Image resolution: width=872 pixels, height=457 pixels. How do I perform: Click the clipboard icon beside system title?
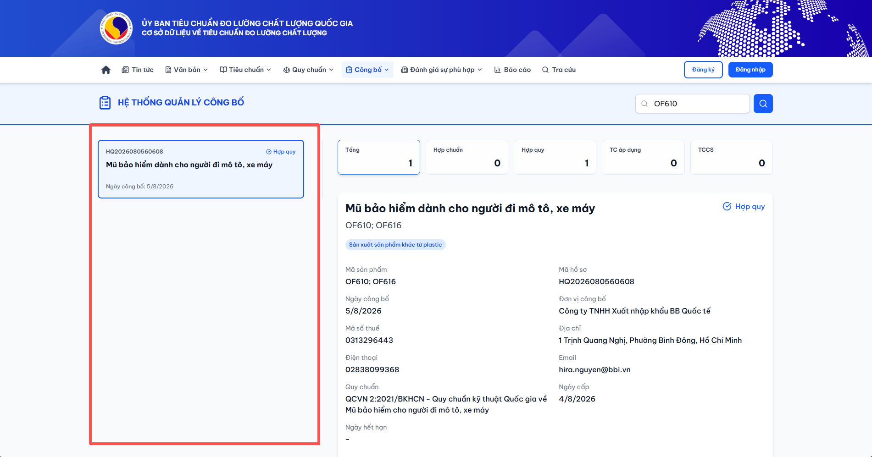(x=105, y=103)
